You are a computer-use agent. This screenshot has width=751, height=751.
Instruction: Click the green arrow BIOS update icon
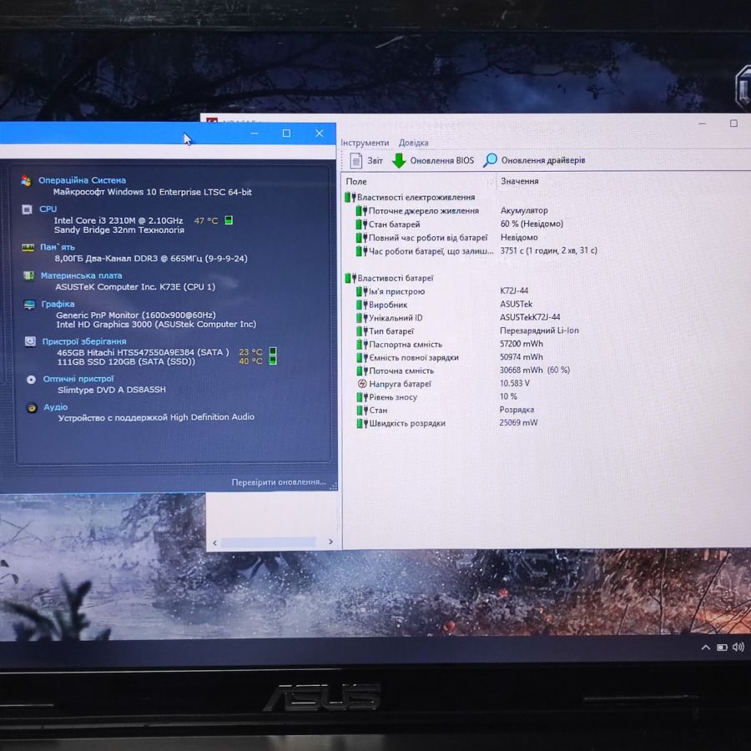pyautogui.click(x=399, y=160)
